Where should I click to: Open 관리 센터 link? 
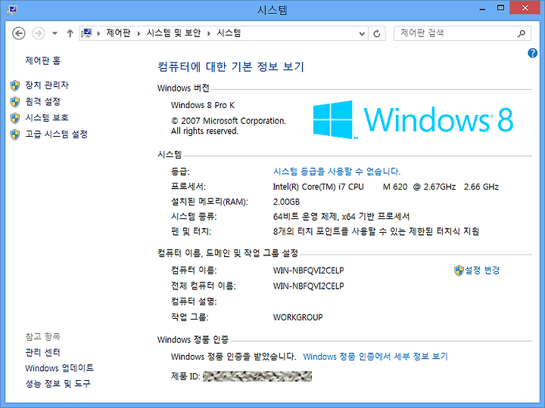[x=42, y=352]
